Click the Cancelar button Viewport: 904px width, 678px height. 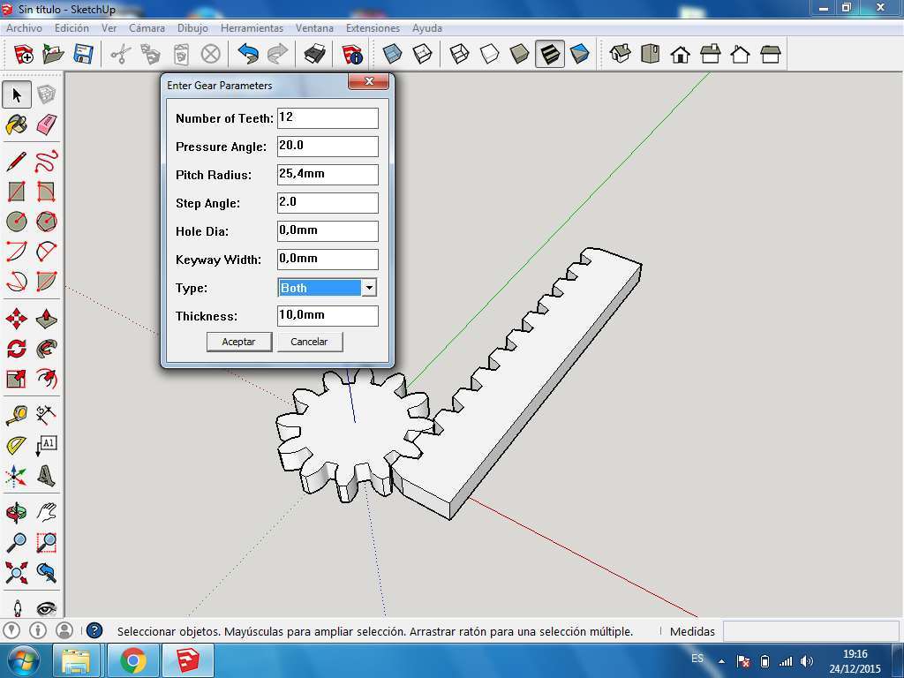[309, 342]
